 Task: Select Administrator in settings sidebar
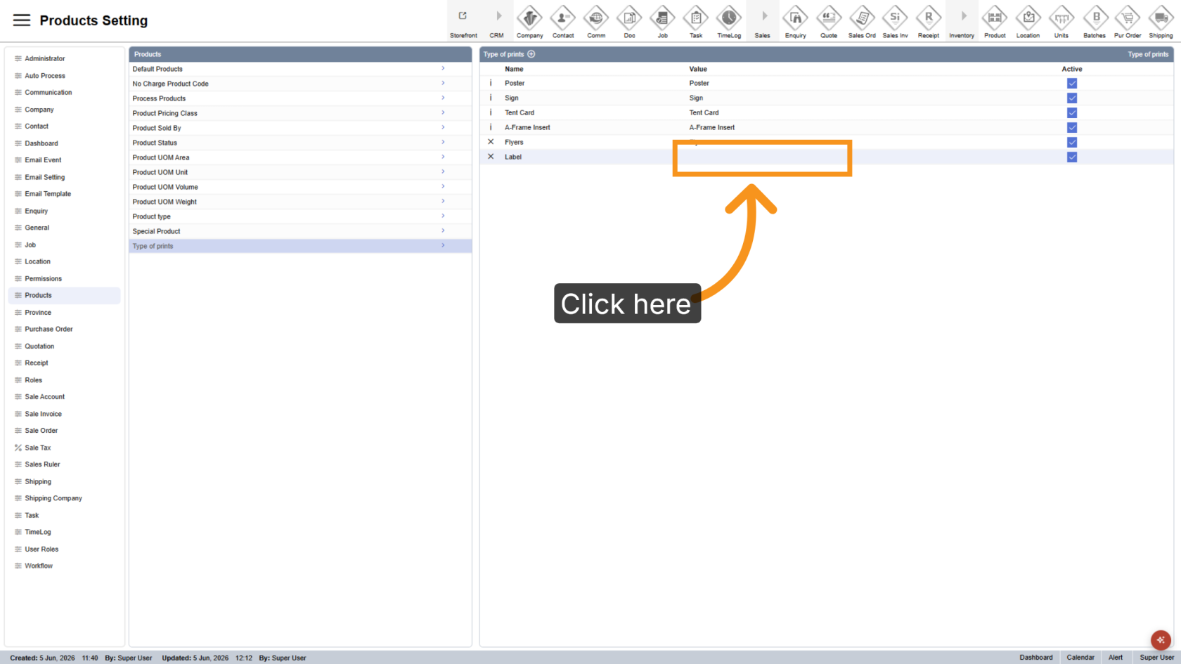tap(64, 58)
